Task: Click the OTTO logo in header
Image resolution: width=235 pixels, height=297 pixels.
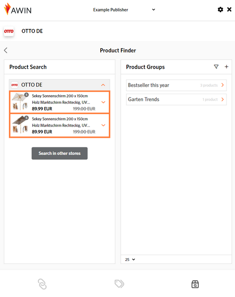Action: (x=9, y=31)
